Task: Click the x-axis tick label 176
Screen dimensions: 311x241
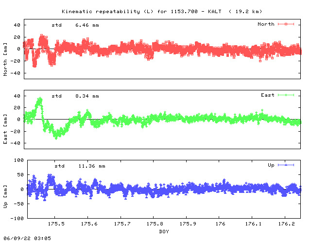Action: [220, 224]
